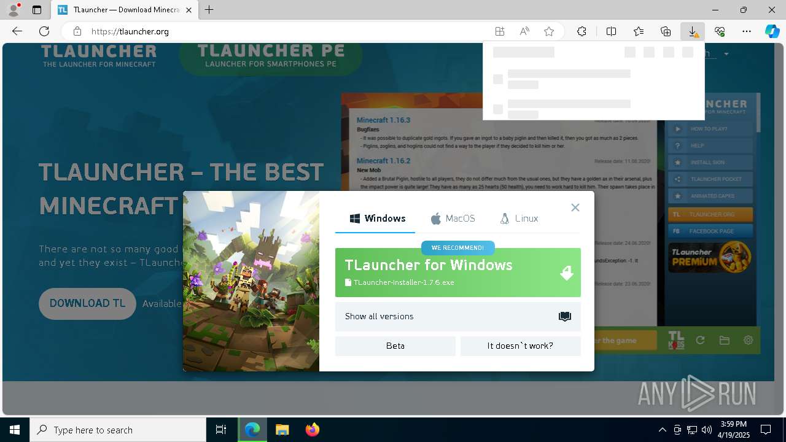The width and height of the screenshot is (786, 442).
Task: Click the TL Mods icon in launcher
Action: (676, 340)
